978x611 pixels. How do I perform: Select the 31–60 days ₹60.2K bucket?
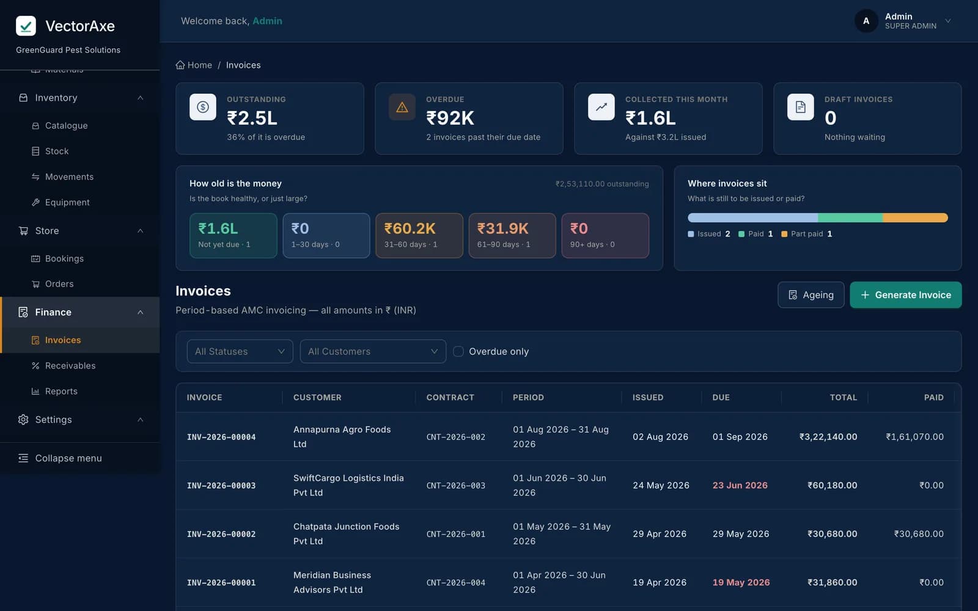pyautogui.click(x=419, y=235)
